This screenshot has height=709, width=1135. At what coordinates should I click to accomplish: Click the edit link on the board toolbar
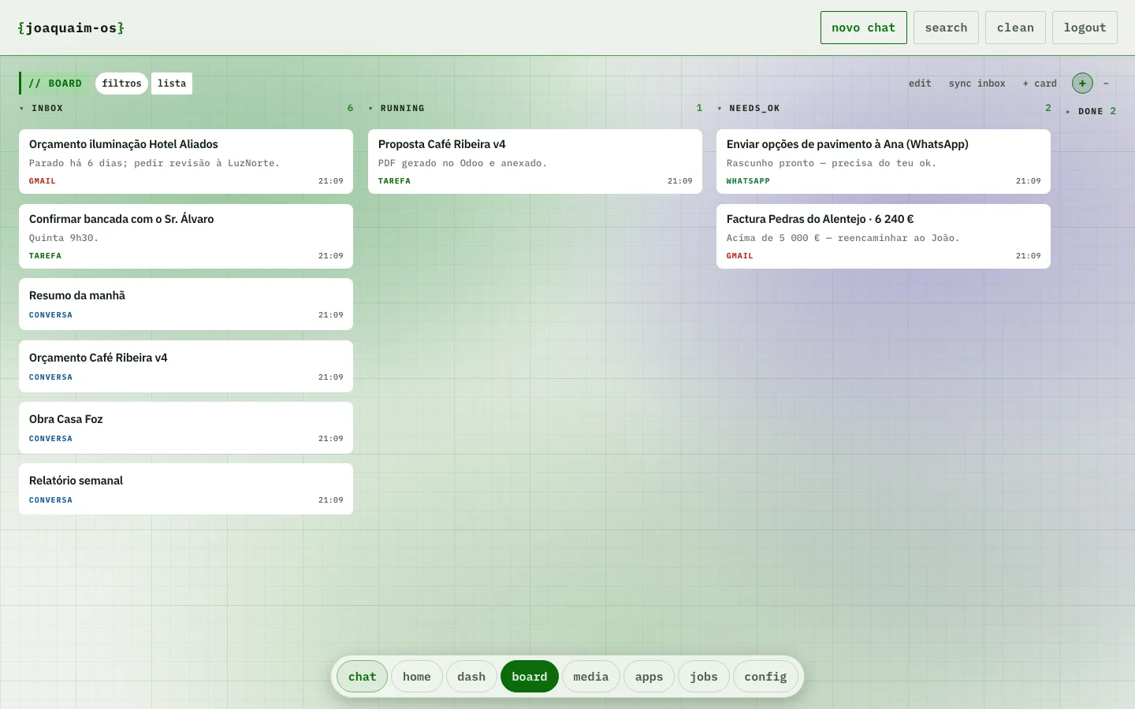click(920, 84)
